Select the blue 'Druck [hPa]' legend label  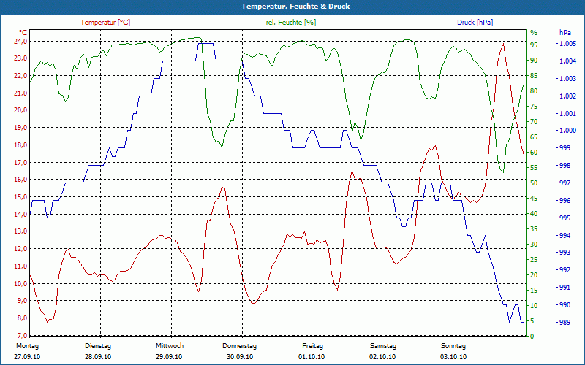[x=475, y=23]
